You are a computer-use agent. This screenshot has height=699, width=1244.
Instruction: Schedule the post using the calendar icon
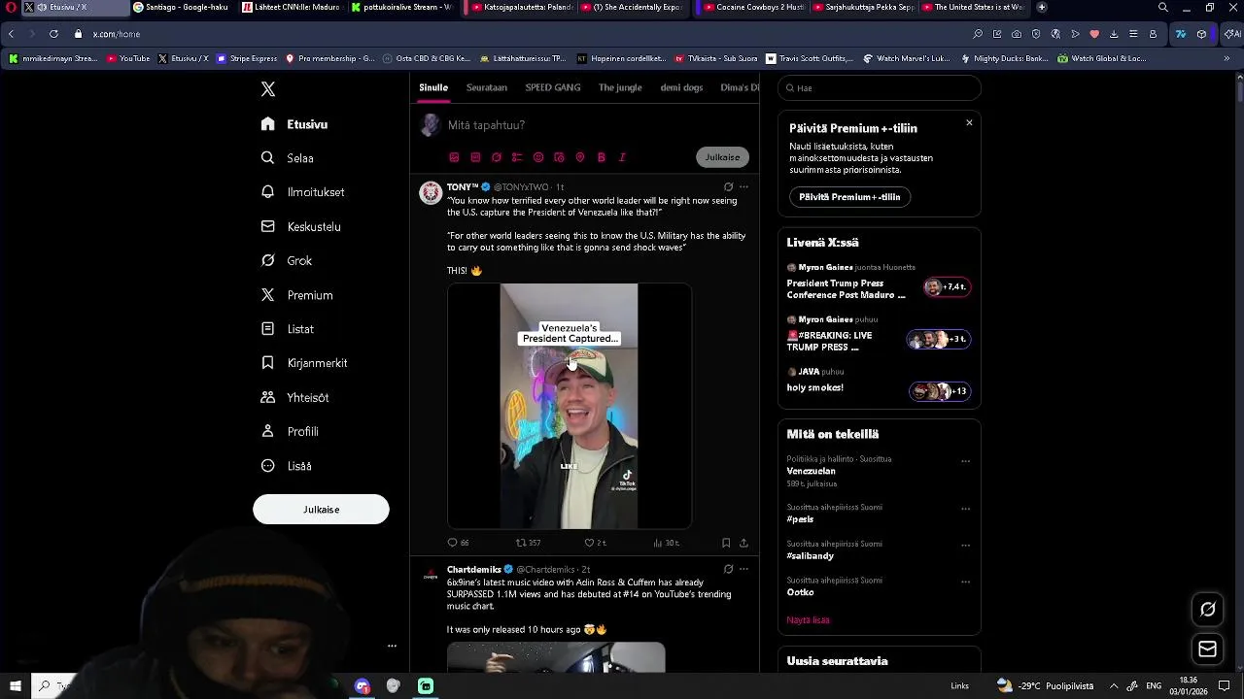point(559,157)
